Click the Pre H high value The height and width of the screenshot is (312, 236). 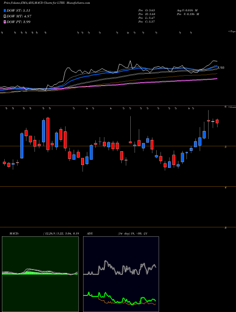point(147,14)
